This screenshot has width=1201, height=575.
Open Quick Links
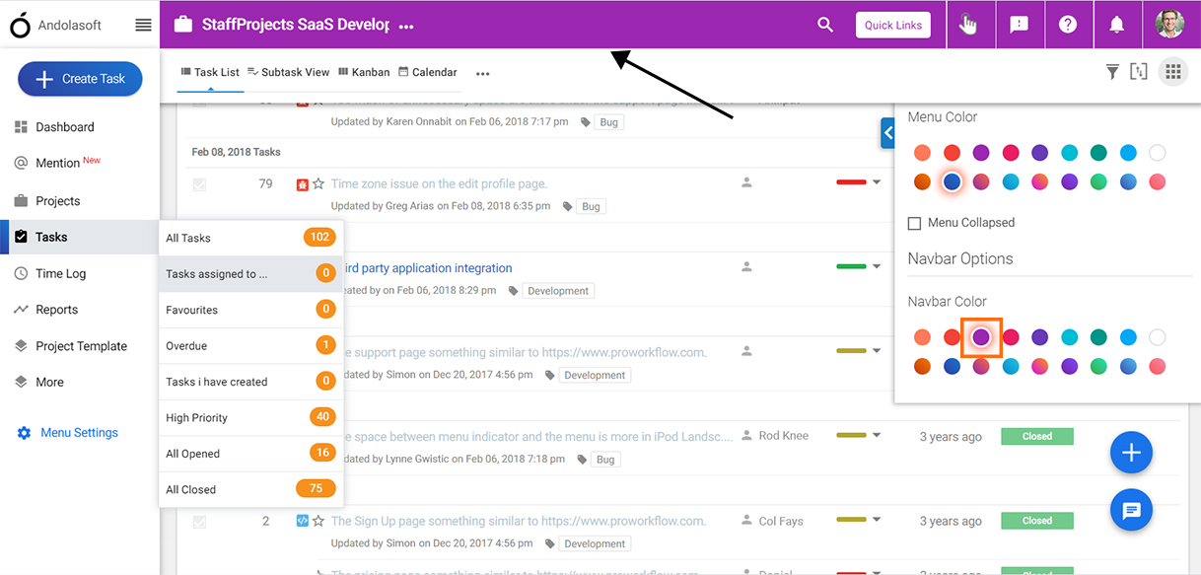coord(893,25)
